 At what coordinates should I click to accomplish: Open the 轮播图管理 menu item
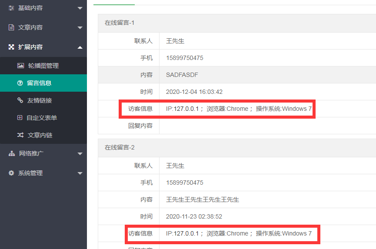click(43, 66)
